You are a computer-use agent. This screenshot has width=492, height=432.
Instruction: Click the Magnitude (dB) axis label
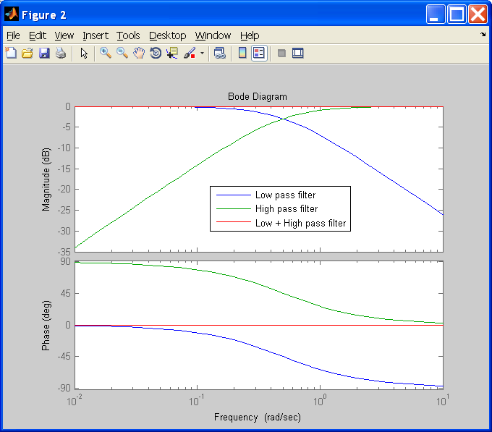coord(46,179)
